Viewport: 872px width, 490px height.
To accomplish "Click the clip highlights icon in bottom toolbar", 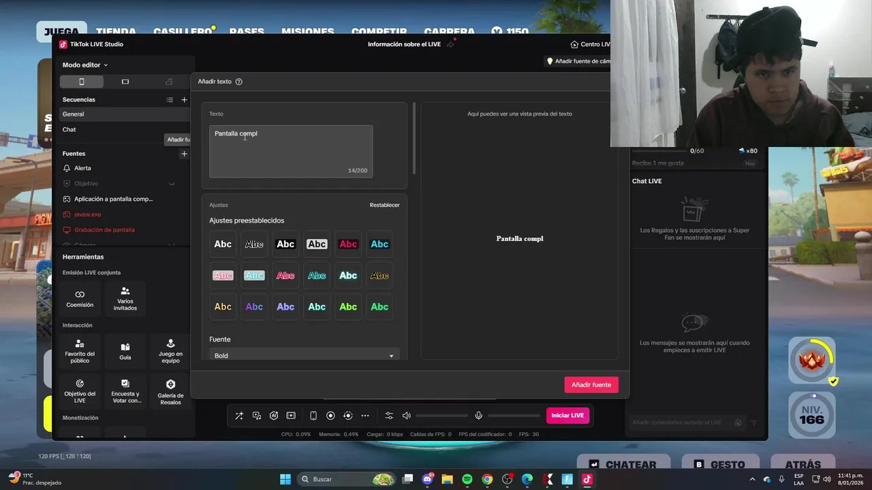I will [x=291, y=416].
